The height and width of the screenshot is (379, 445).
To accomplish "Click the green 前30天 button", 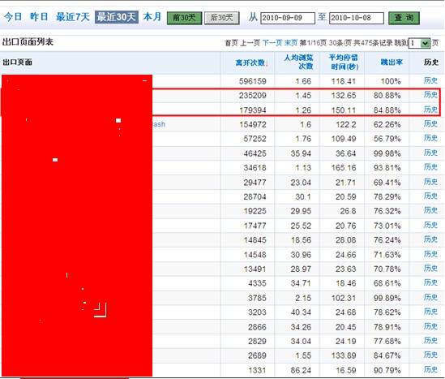I will click(184, 18).
